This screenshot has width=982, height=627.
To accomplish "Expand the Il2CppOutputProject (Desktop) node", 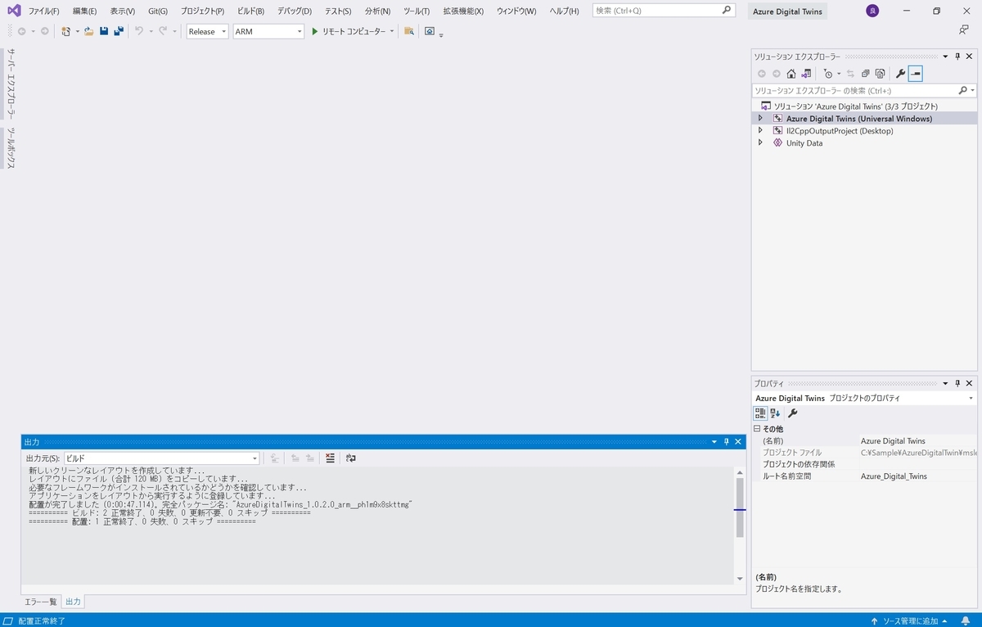I will [x=760, y=131].
